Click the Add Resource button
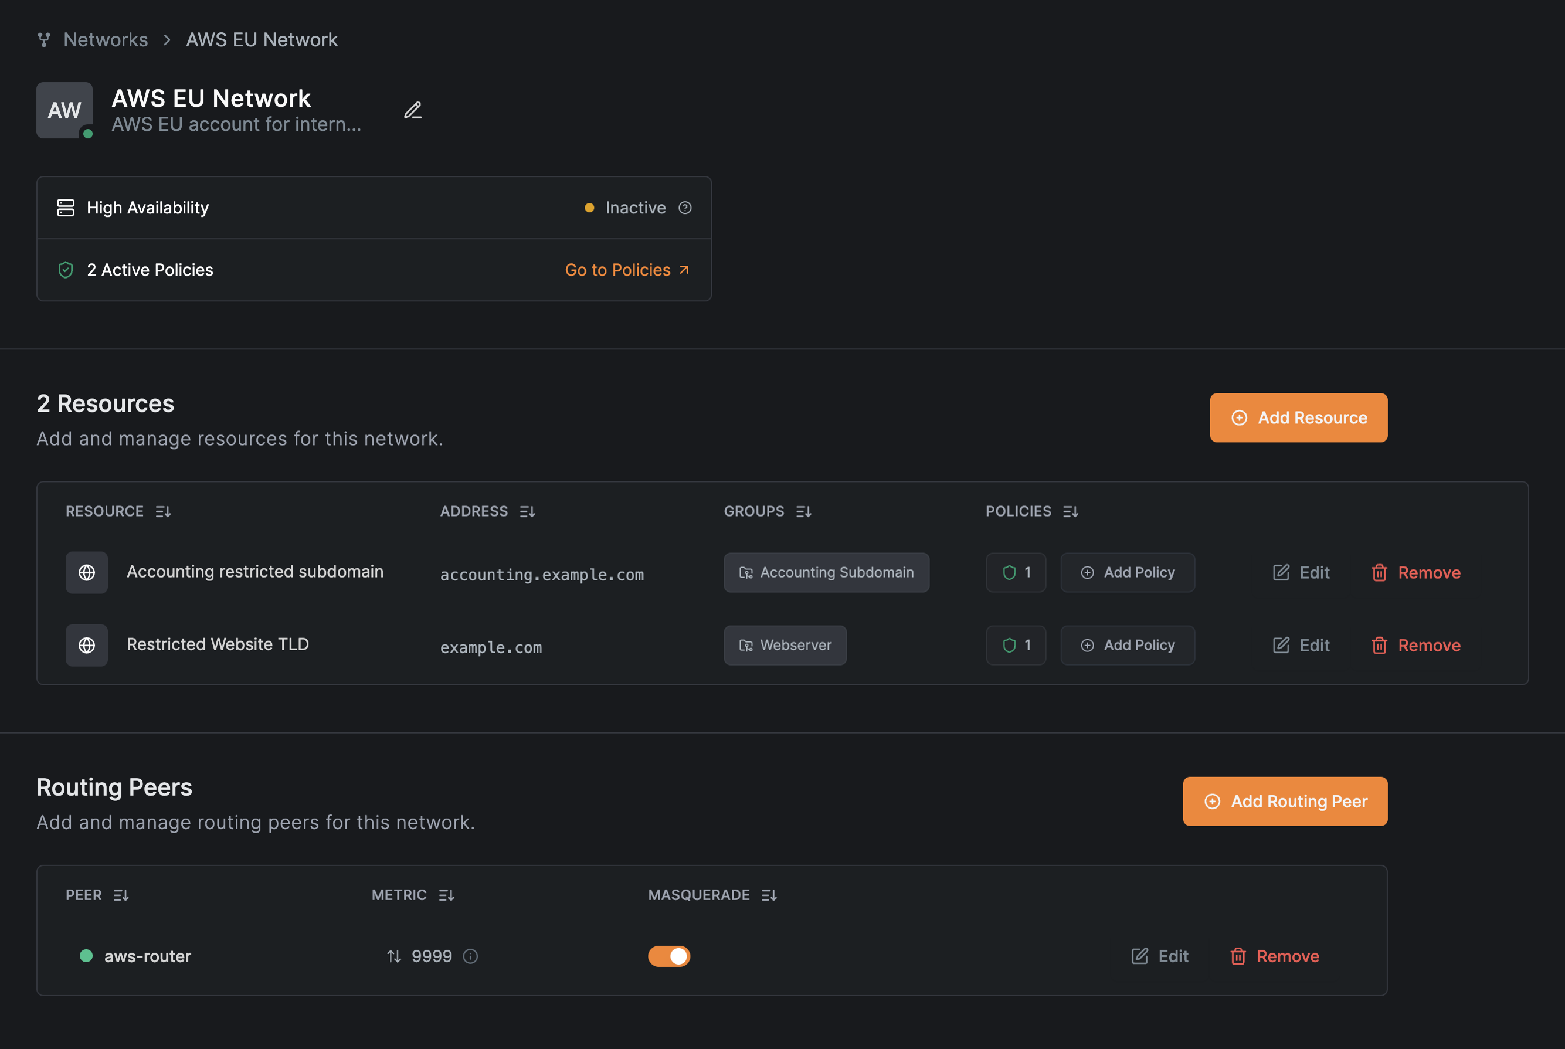This screenshot has width=1565, height=1049. 1298,417
